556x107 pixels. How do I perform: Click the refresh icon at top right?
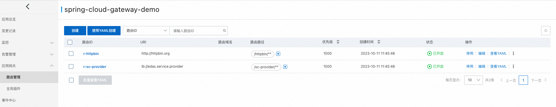click(546, 31)
